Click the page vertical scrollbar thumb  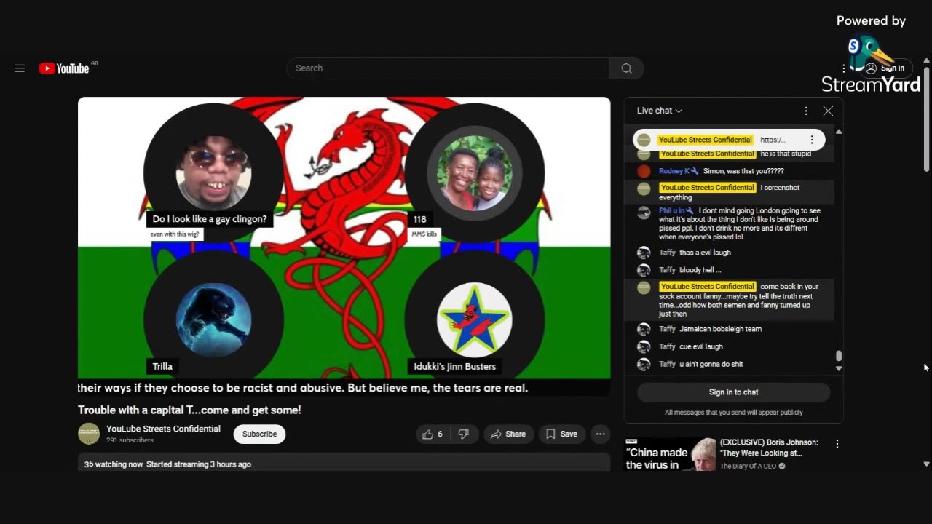pos(927,120)
